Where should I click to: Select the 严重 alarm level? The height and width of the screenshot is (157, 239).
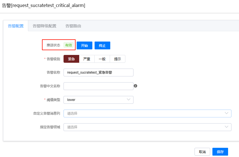click(87, 59)
